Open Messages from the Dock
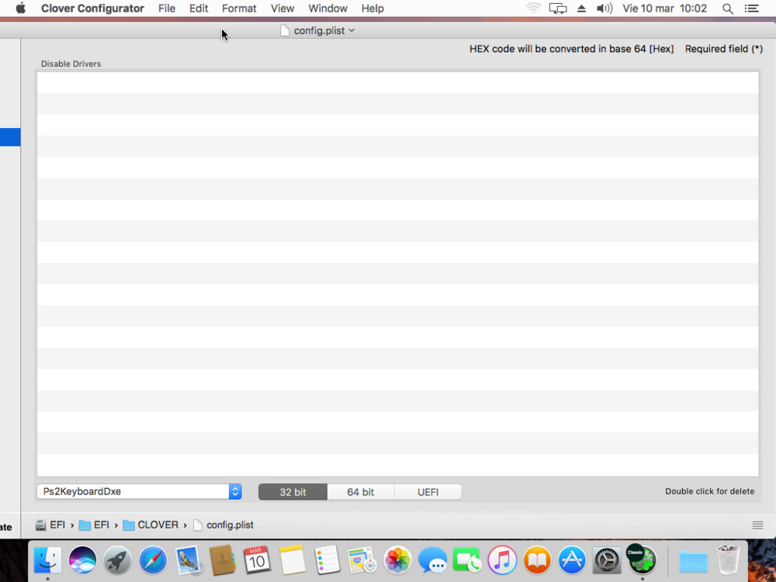This screenshot has height=582, width=776. pyautogui.click(x=432, y=559)
